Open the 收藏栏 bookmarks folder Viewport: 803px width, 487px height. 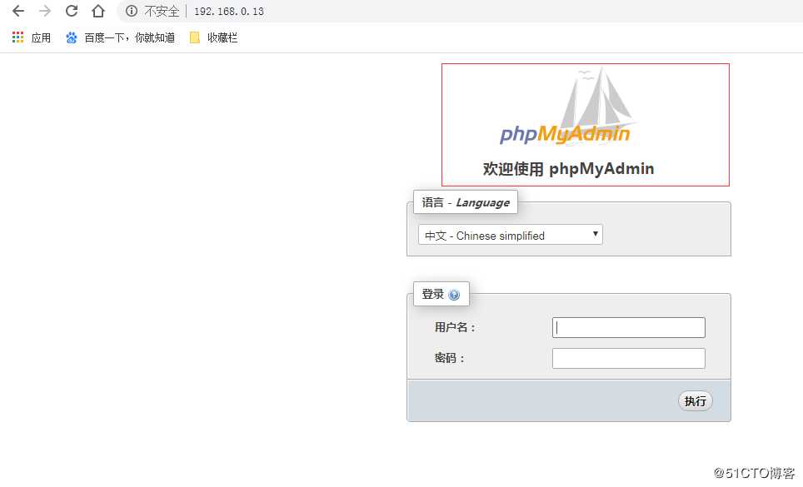pos(213,37)
